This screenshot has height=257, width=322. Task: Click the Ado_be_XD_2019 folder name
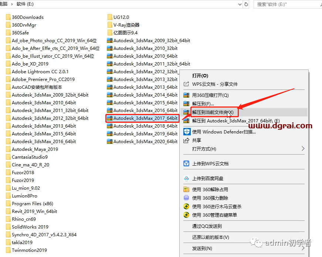[30, 64]
